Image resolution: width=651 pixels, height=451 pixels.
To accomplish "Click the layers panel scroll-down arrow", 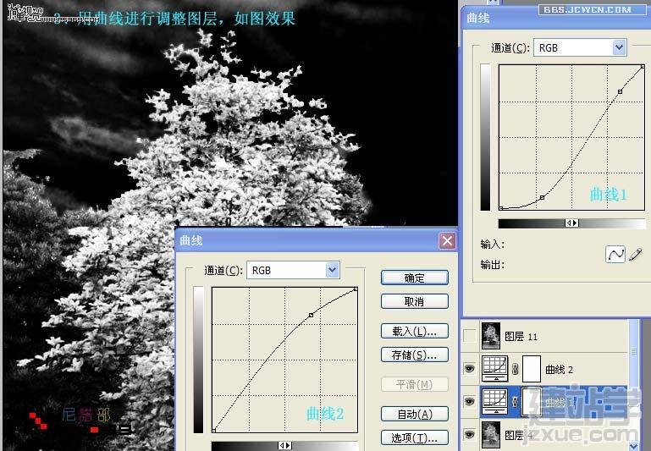I will (633, 446).
